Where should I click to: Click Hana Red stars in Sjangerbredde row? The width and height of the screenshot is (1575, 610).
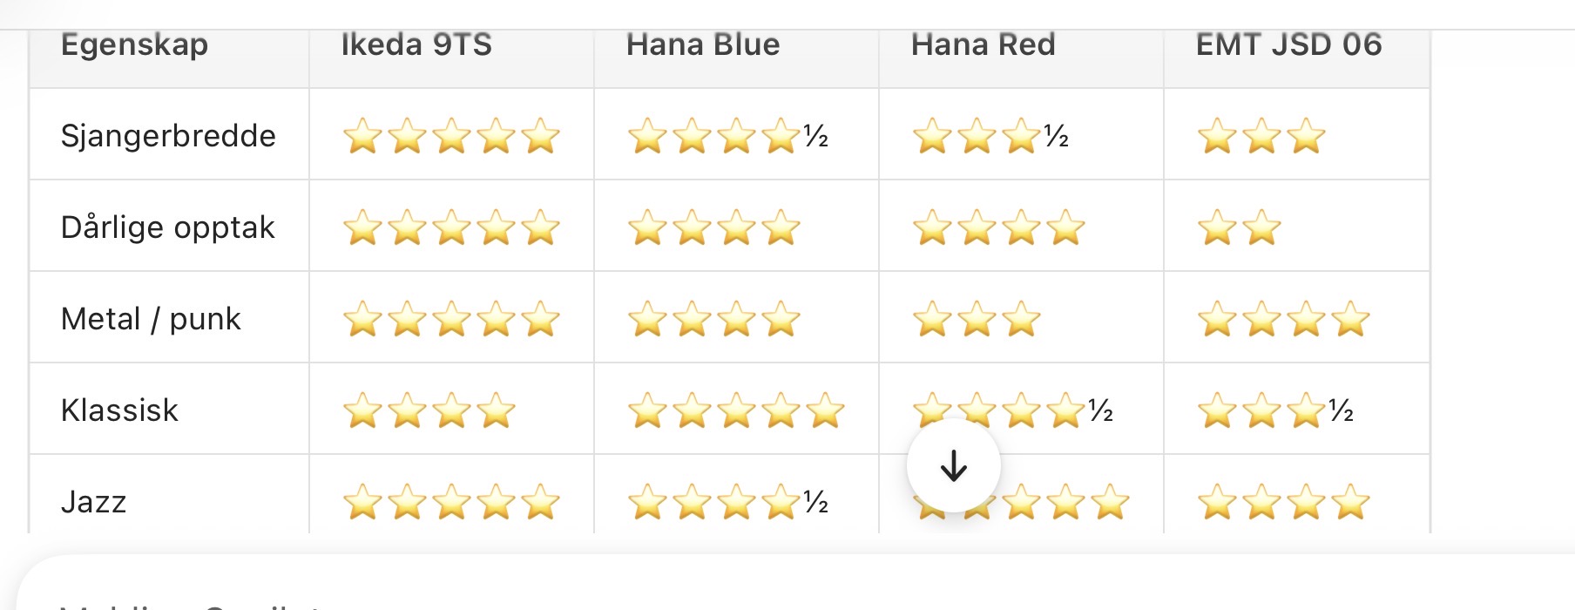tap(990, 137)
